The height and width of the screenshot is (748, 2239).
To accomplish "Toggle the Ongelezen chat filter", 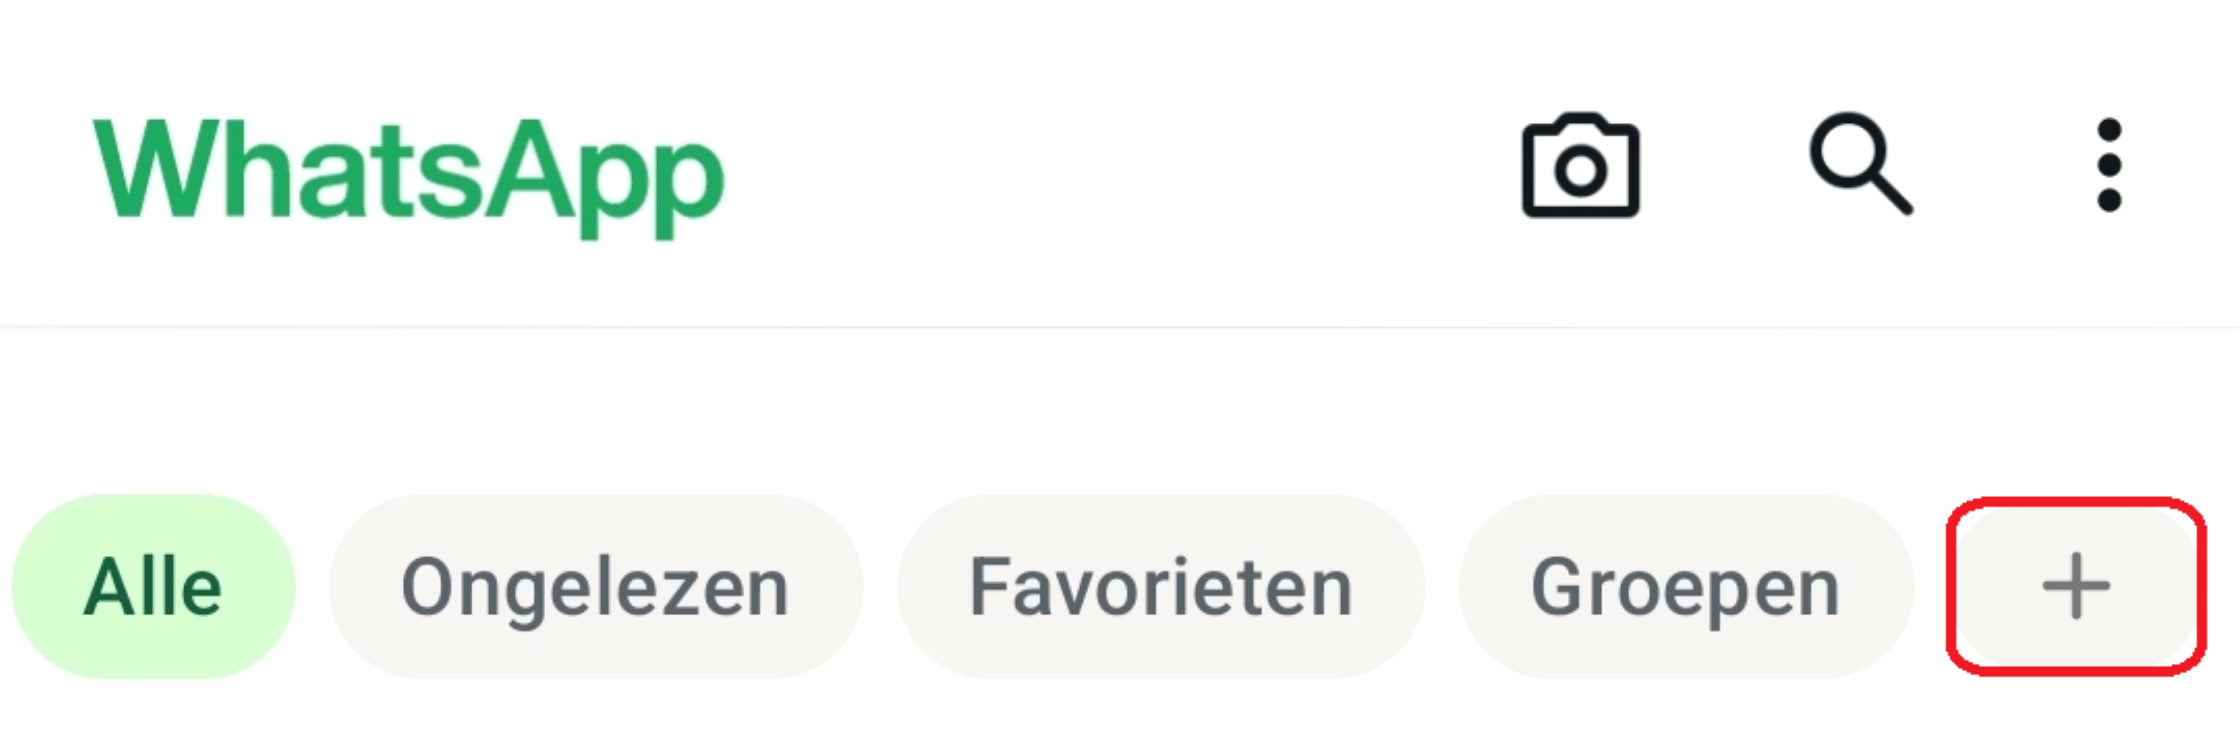I will (595, 587).
